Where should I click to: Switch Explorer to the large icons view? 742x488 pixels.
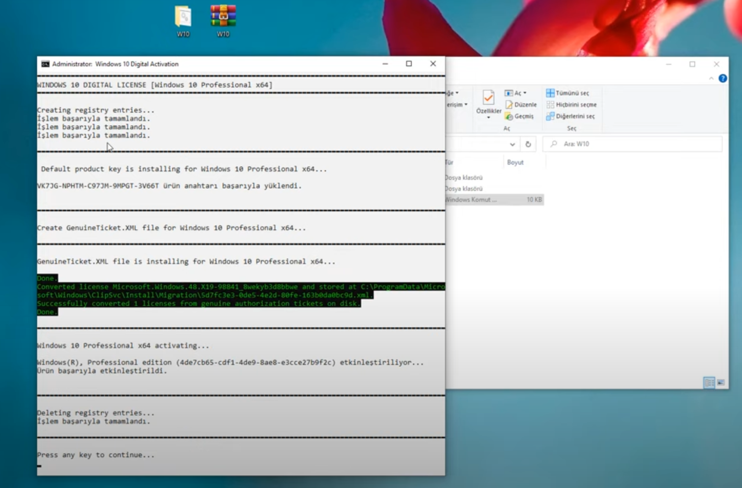click(721, 383)
